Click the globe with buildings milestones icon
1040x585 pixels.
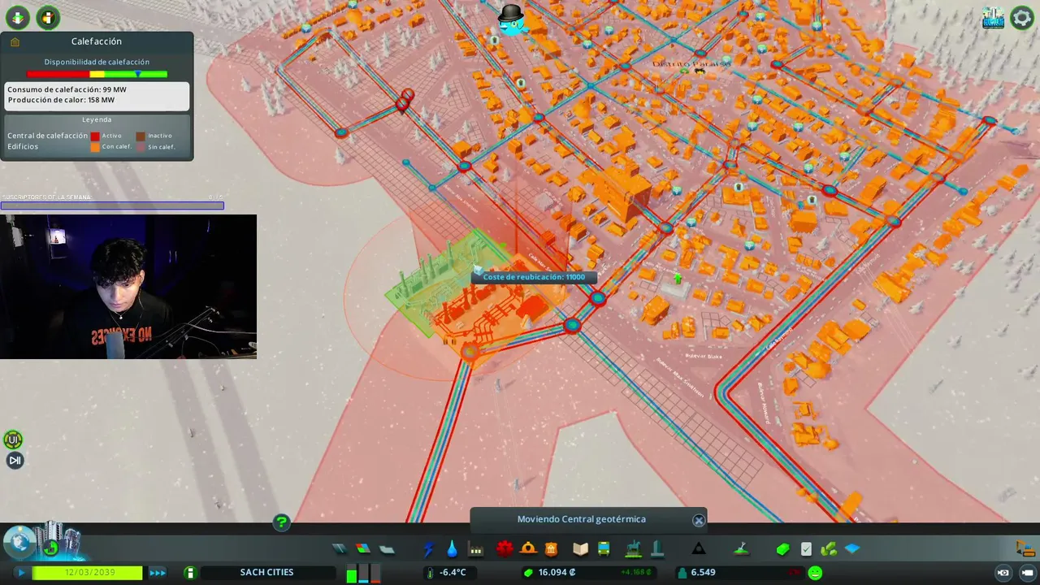[19, 543]
